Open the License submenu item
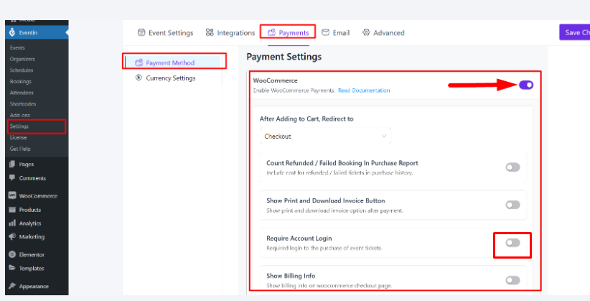This screenshot has width=590, height=301. tap(18, 137)
